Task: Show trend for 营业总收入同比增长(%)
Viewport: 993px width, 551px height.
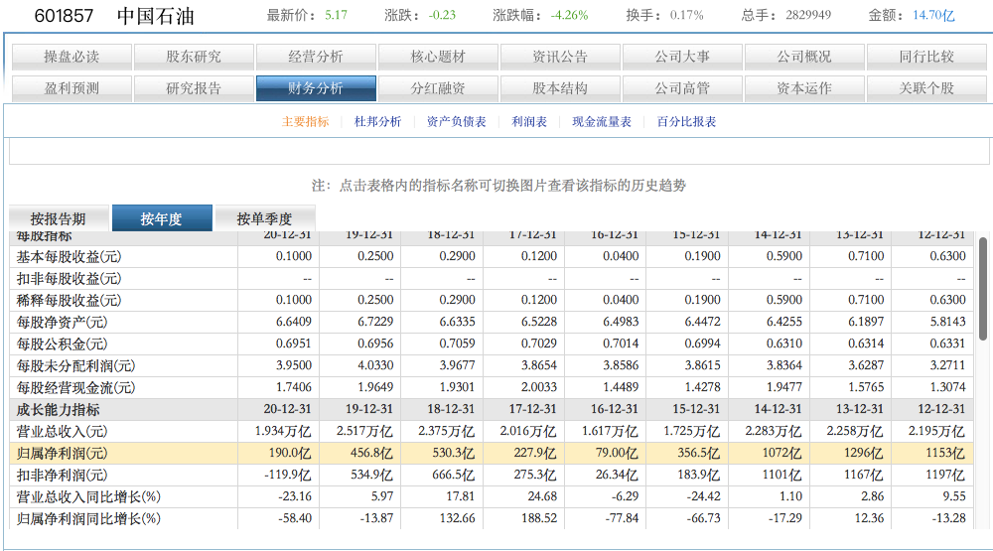Action: (88, 497)
